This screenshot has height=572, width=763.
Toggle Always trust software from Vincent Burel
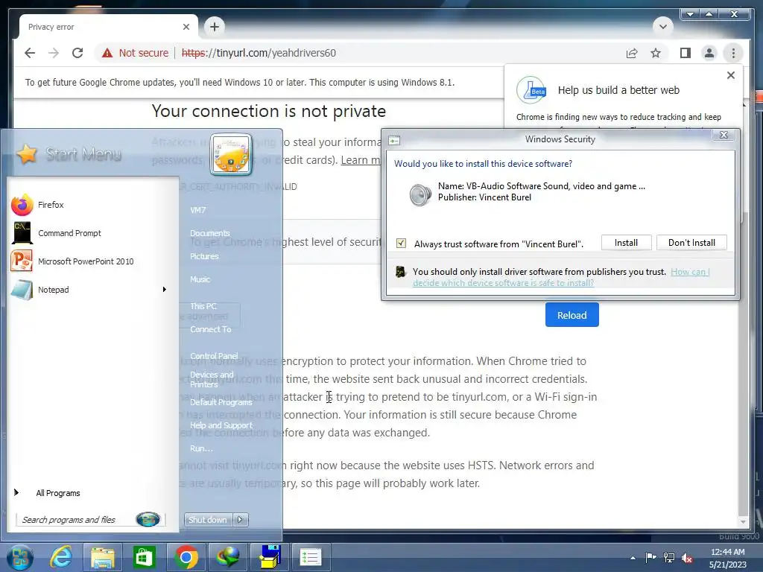point(401,244)
